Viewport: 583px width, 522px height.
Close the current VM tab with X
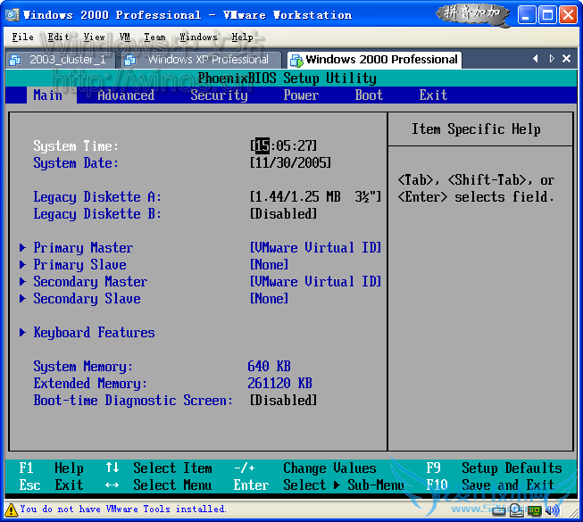567,59
